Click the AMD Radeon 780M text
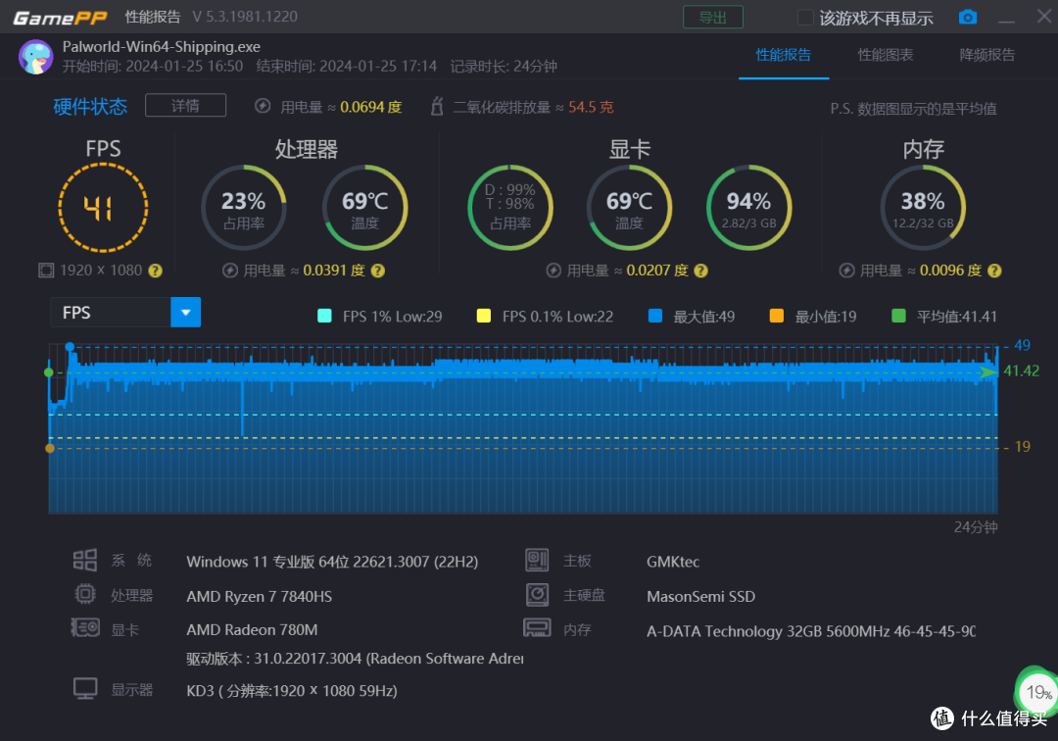The width and height of the screenshot is (1058, 741). [252, 629]
